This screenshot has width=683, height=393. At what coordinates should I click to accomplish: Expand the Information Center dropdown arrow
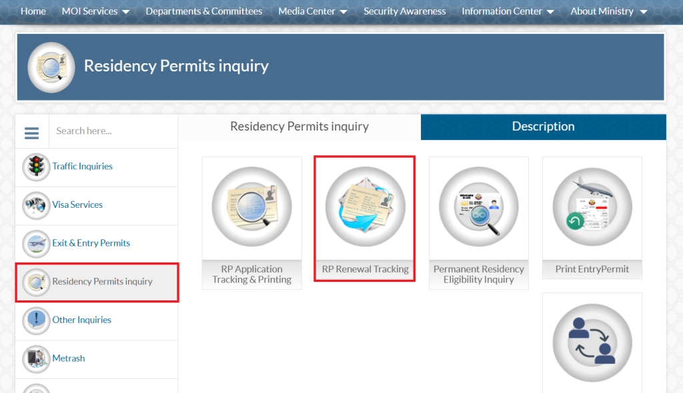point(550,12)
